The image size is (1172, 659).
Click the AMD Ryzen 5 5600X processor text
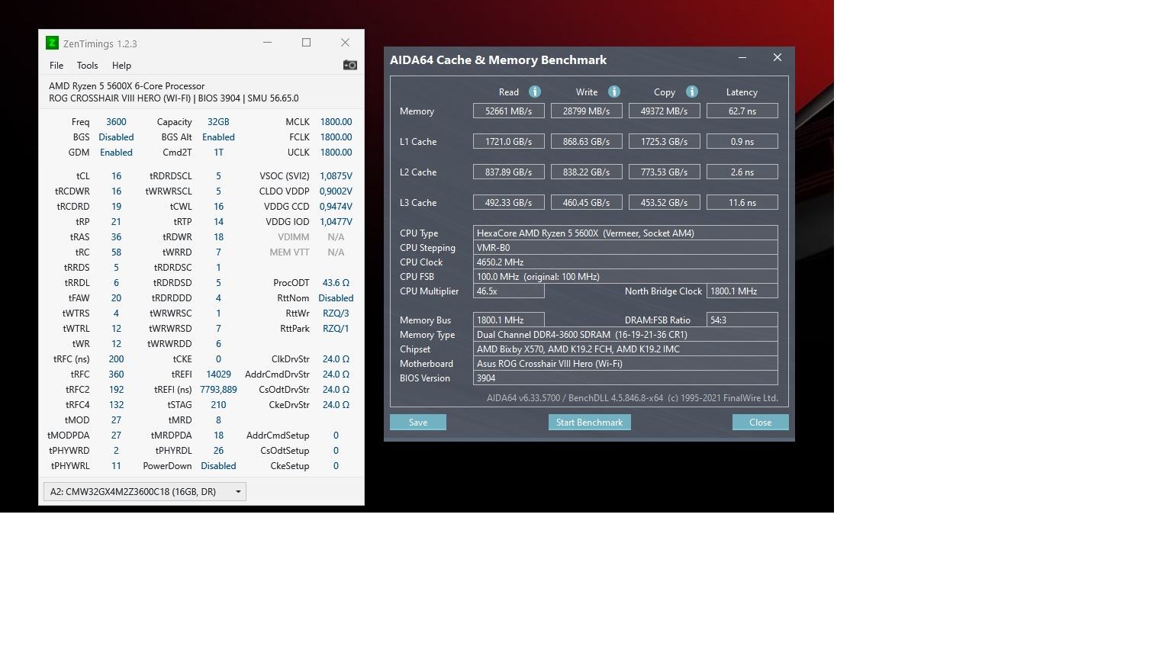coord(127,86)
